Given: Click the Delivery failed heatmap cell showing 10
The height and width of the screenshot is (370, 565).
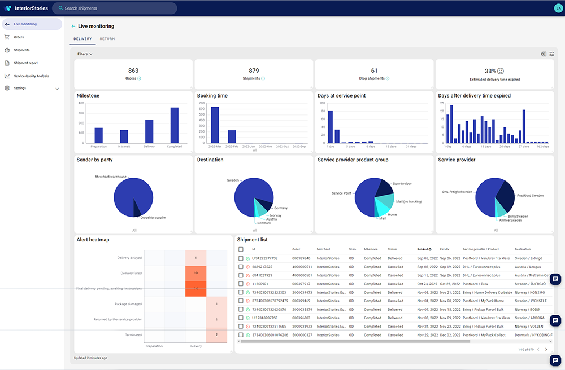Looking at the screenshot, I should [x=195, y=274].
